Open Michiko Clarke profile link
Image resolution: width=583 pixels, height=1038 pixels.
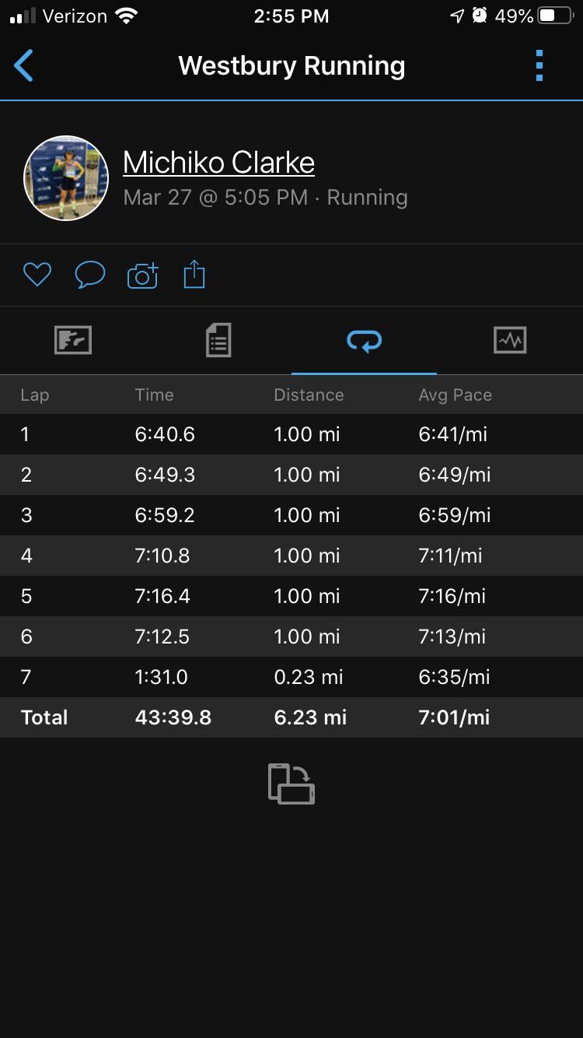(x=218, y=163)
